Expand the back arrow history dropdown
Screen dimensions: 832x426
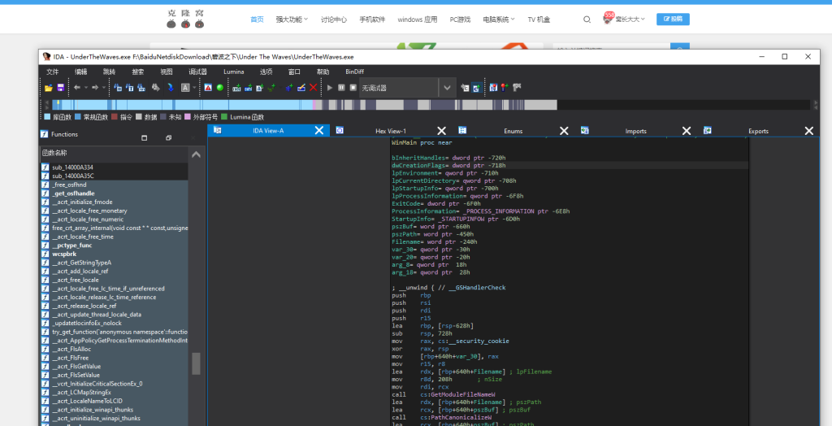85,88
